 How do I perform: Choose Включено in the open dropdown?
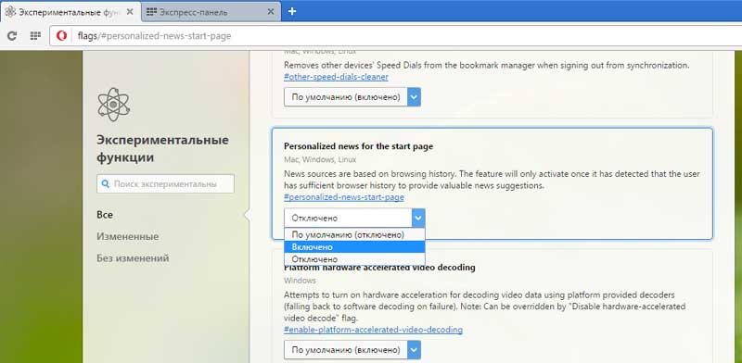coord(354,246)
